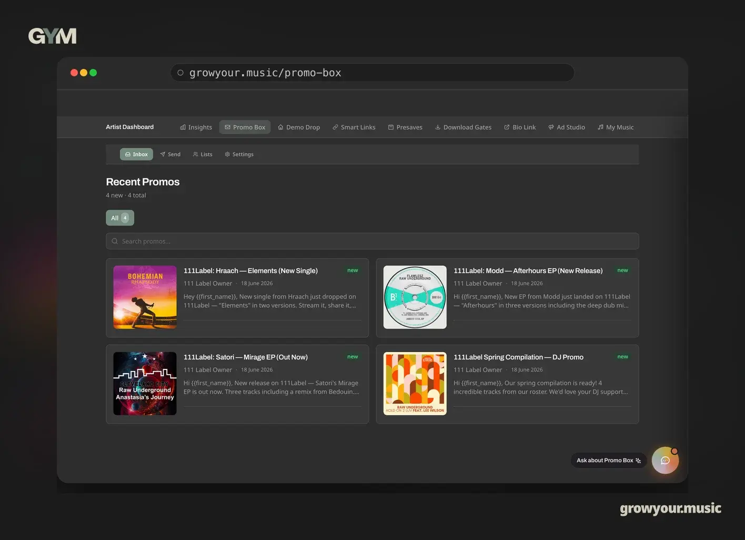Click the Spring Compilation message preview text
Image resolution: width=745 pixels, height=540 pixels.
coord(541,387)
